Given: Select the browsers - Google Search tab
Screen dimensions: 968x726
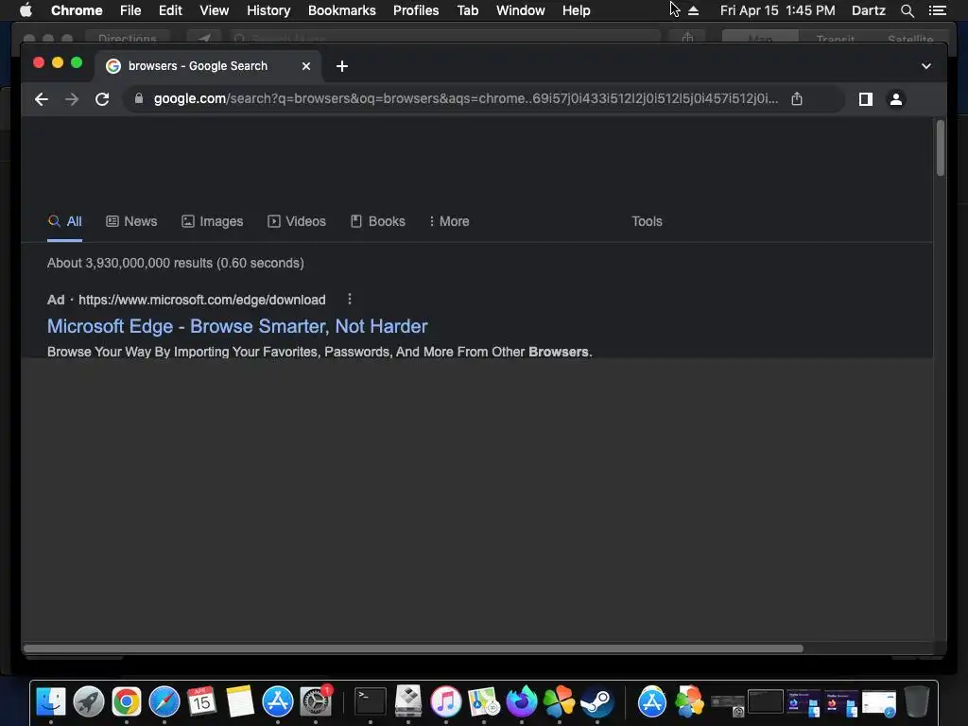Looking at the screenshot, I should click(198, 66).
